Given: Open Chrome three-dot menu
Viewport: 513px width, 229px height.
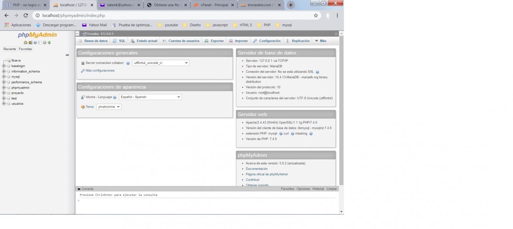Looking at the screenshot, I should click(337, 15).
